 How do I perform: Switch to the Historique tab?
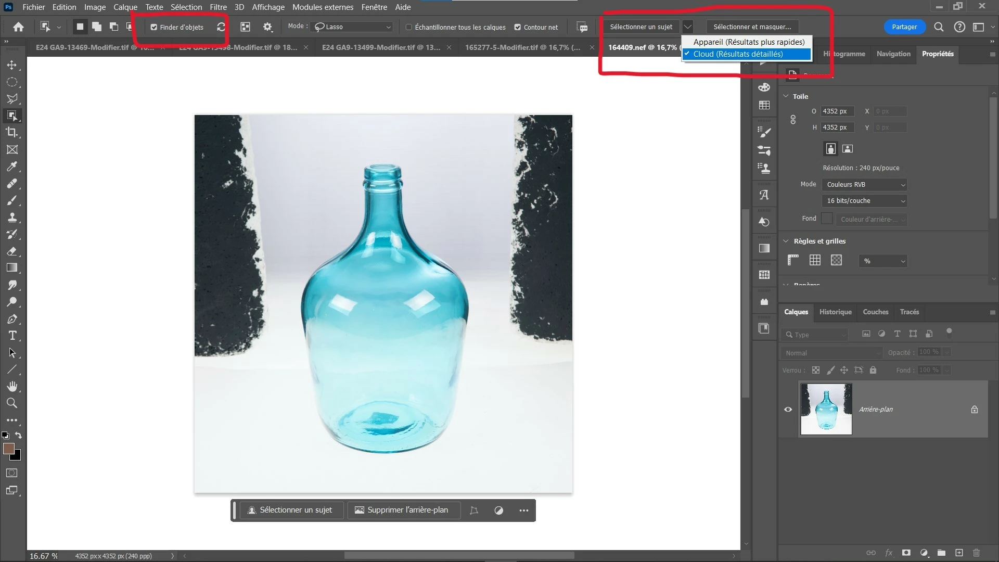click(x=835, y=312)
